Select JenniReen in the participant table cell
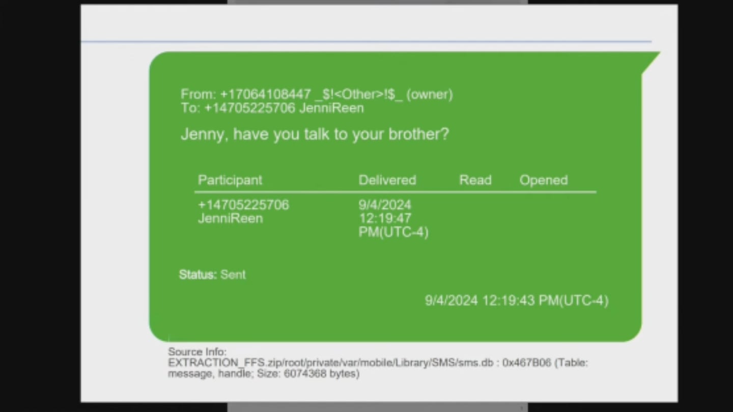Image resolution: width=733 pixels, height=412 pixels. pos(230,219)
